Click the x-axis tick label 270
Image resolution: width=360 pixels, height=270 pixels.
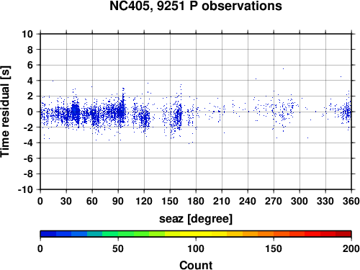tap(274, 201)
